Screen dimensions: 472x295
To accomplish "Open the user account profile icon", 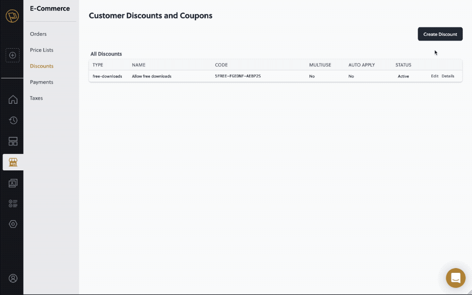I will (x=13, y=278).
